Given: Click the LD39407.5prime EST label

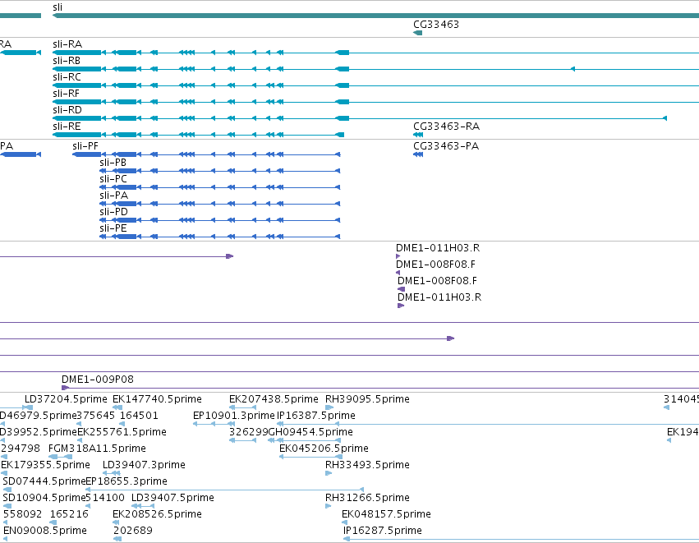Looking at the screenshot, I should (x=173, y=498).
